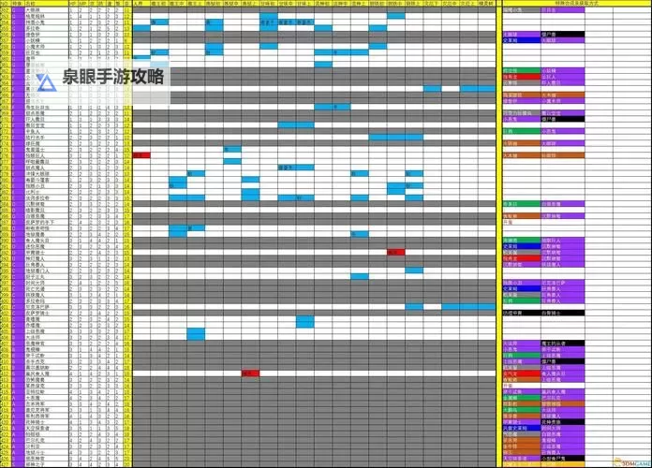Select the 人界 column header cell
This screenshot has height=468, width=652.
[x=141, y=4]
